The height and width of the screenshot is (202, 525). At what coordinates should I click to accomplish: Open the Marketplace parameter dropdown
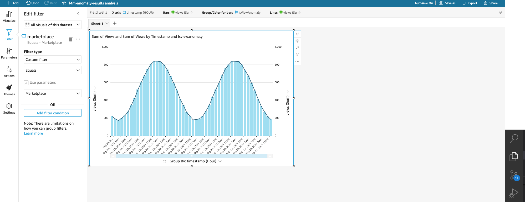(x=53, y=93)
